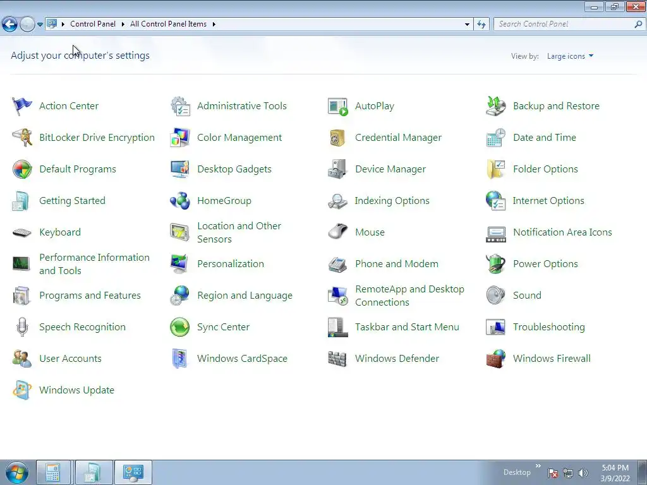Open the volume speaker tray icon

pyautogui.click(x=583, y=473)
